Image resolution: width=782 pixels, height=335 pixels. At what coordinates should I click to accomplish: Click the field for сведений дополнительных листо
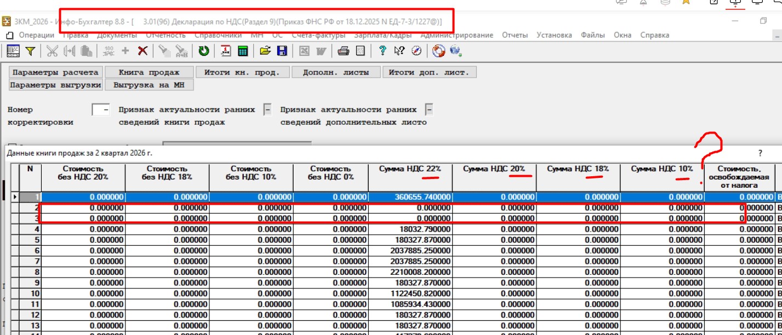pyautogui.click(x=429, y=109)
